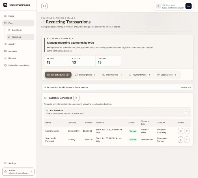Screen dimensions: 198x178
Task: Click the Settings sliders icon
Action: click(x=5, y=163)
